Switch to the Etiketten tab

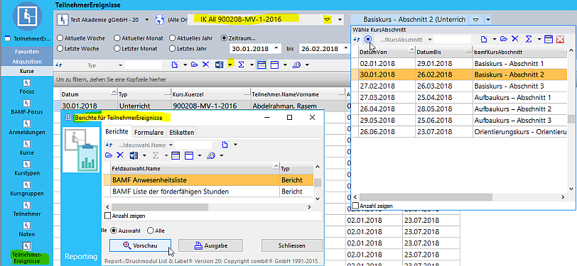[x=180, y=132]
